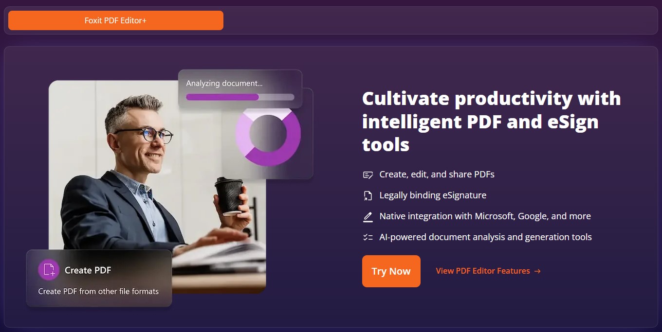This screenshot has height=332, width=662.
Task: Click the man with coffee photo
Action: click(157, 187)
